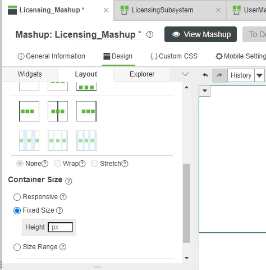Click the View Mashup button
Image resolution: width=266 pixels, height=270 pixels.
pyautogui.click(x=200, y=34)
